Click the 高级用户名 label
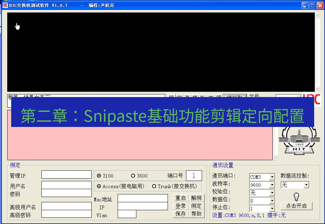This screenshot has width=325, height=224. click(23, 207)
